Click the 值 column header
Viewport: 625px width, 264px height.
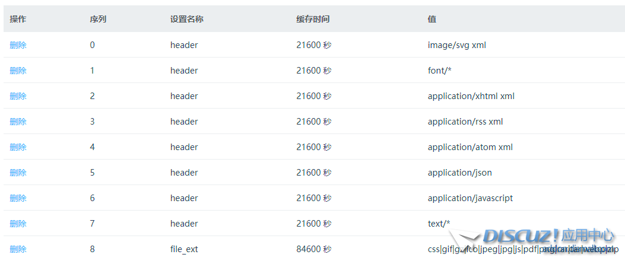[432, 20]
